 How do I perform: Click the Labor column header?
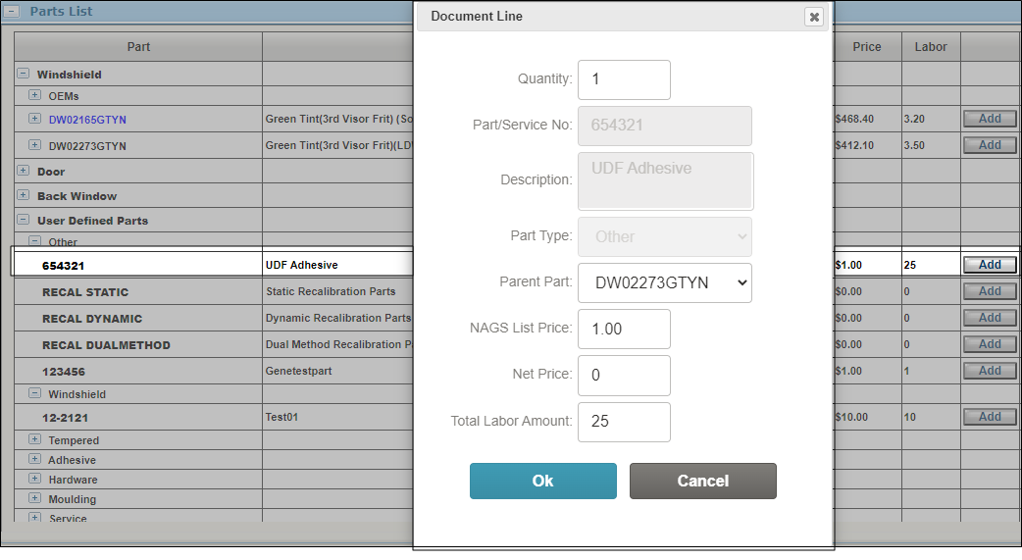[931, 47]
